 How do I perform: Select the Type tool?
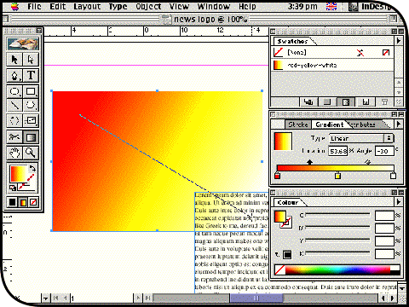(31, 76)
